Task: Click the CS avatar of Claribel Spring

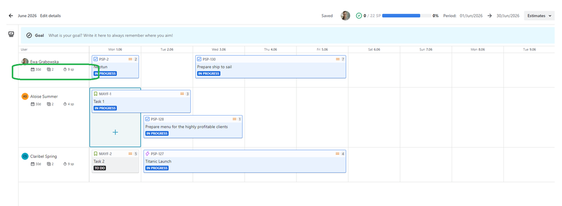Action: pyautogui.click(x=25, y=156)
